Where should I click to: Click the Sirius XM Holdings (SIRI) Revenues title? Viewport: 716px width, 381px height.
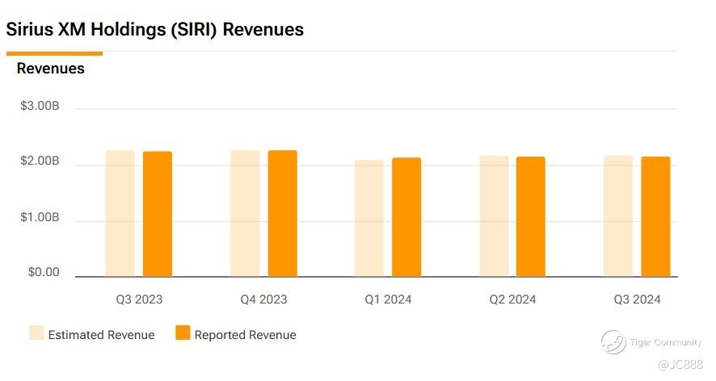[x=155, y=30]
